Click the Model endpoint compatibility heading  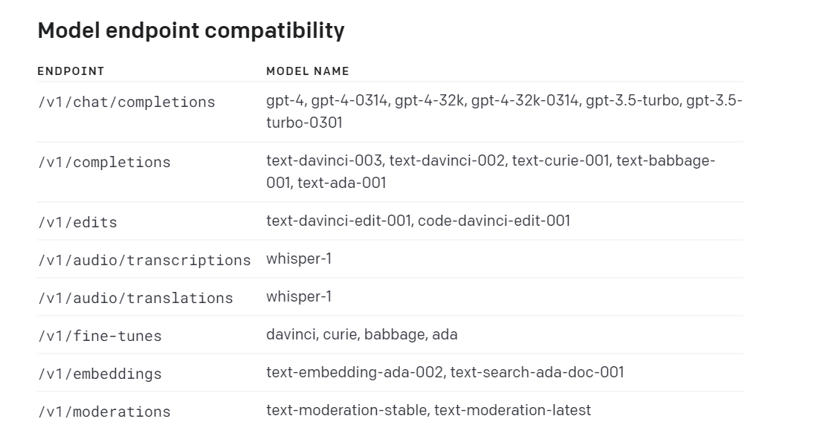(x=191, y=30)
